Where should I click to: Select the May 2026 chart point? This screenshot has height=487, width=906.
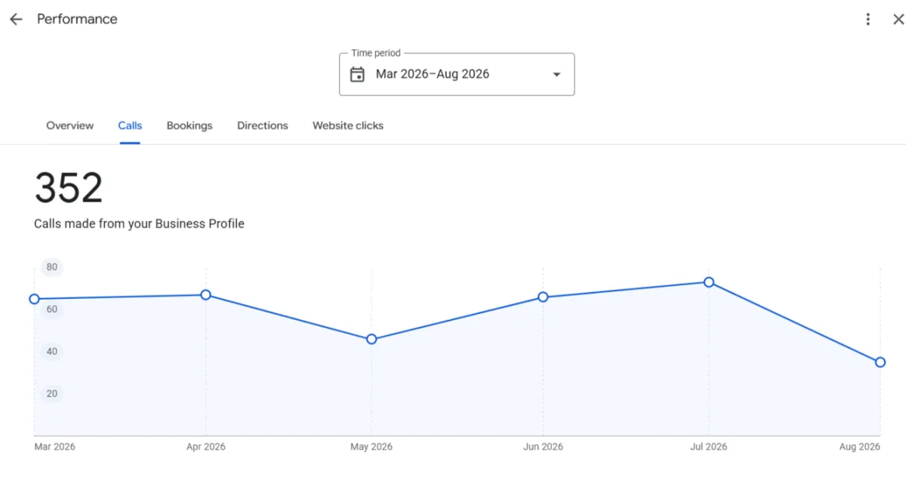371,339
